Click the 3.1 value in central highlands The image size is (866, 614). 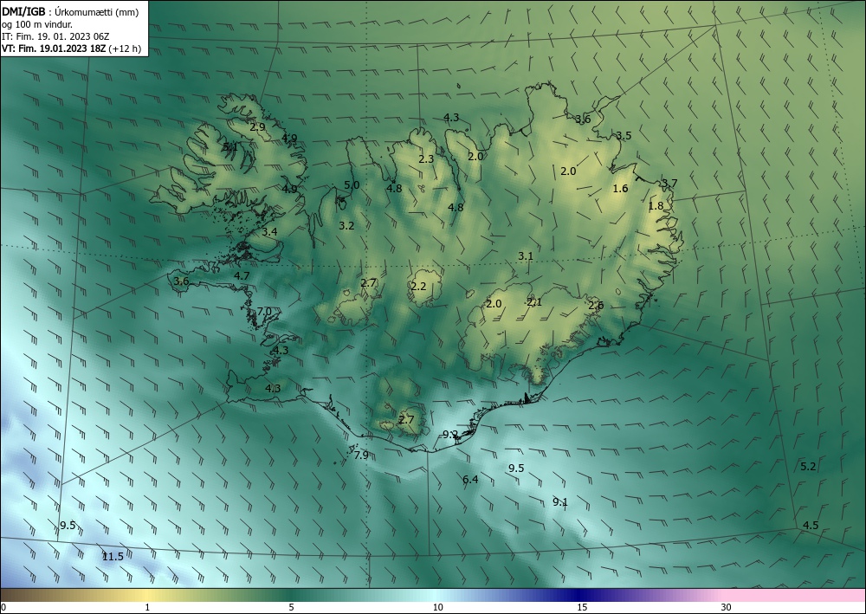(526, 256)
